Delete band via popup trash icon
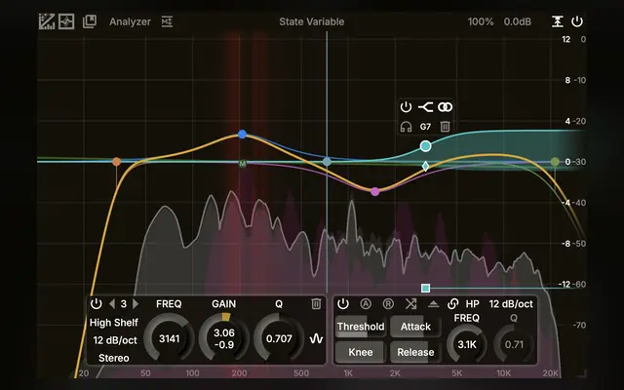The image size is (624, 390). coord(445,127)
